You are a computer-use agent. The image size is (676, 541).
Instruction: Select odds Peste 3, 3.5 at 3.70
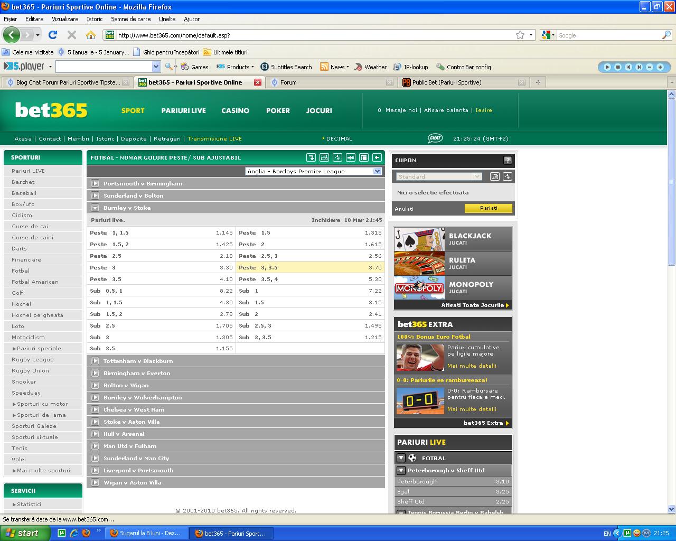tap(310, 267)
